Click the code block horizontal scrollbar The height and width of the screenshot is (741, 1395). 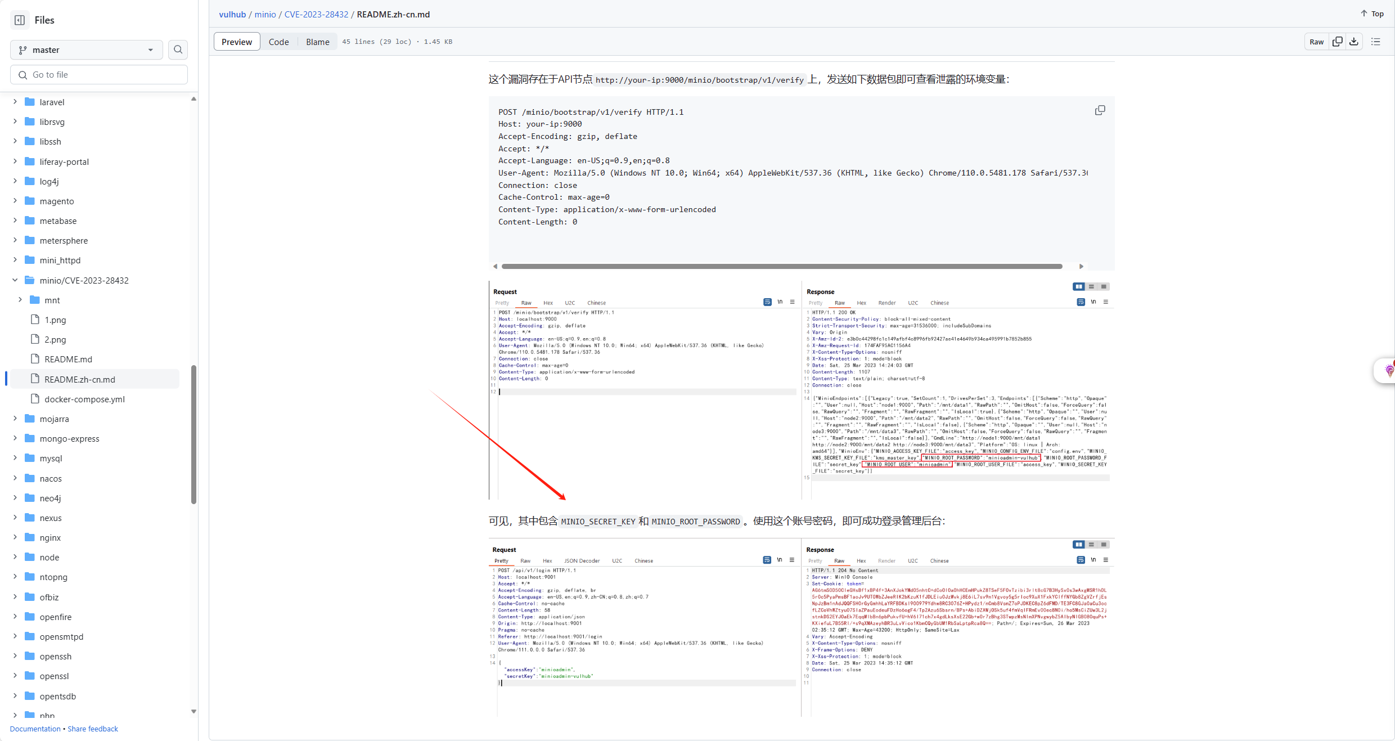coord(781,266)
